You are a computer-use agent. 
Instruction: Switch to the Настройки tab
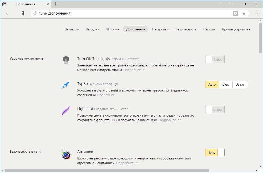(160, 29)
